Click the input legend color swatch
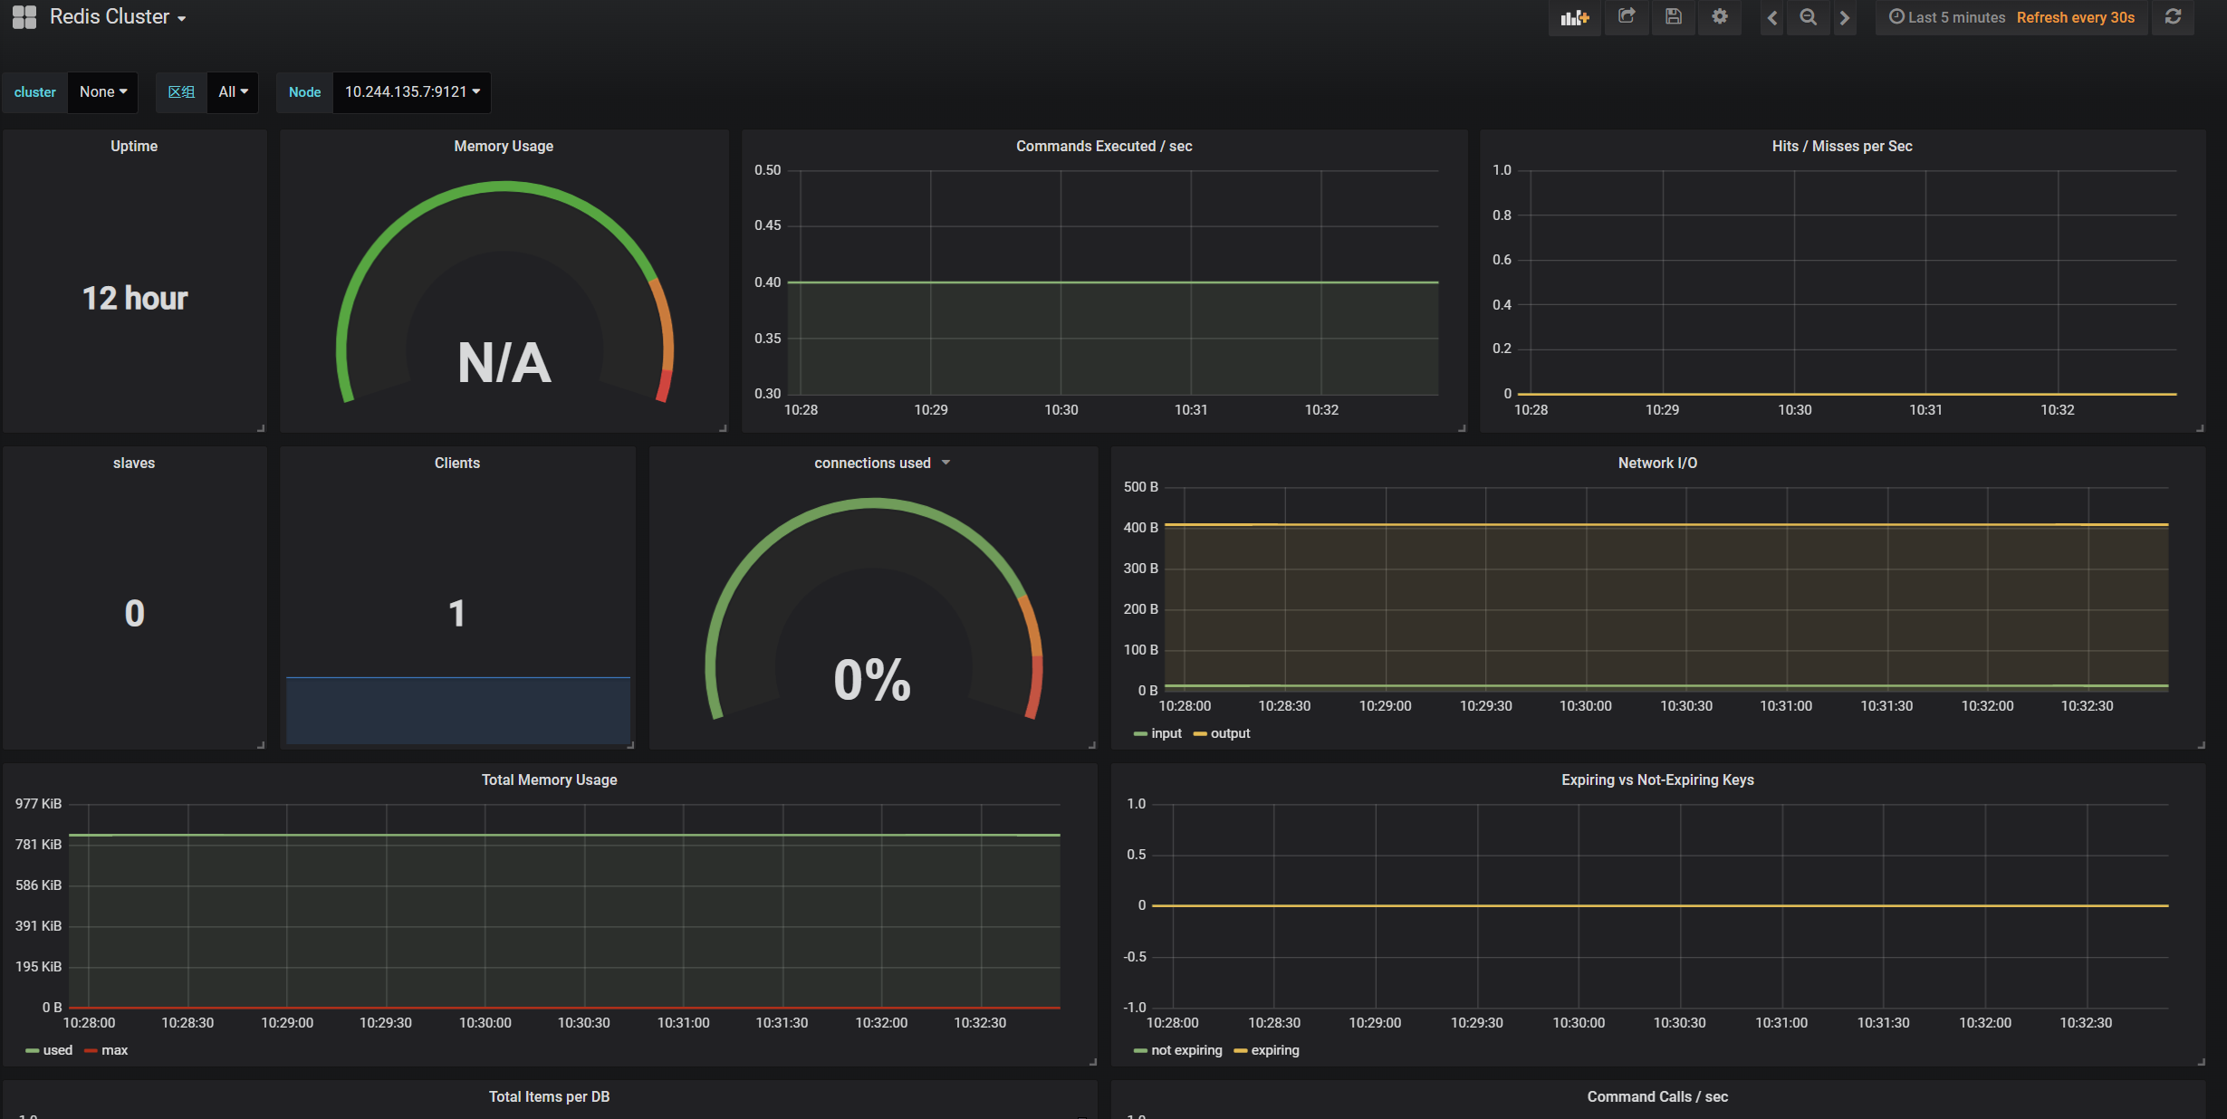 pos(1140,734)
